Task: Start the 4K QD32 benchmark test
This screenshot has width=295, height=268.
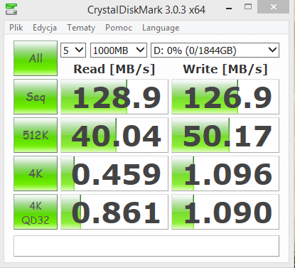Action: (36, 212)
